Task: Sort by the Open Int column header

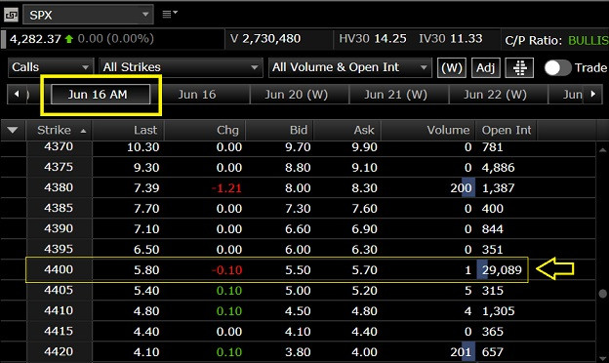Action: pos(507,130)
